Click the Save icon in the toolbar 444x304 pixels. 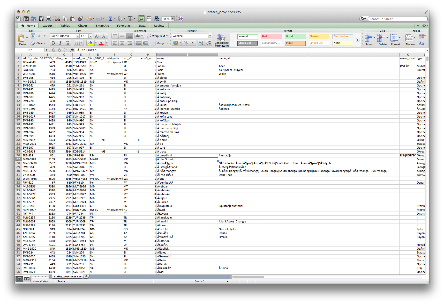click(x=41, y=19)
